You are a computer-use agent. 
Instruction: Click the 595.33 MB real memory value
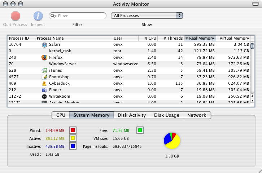(204, 44)
